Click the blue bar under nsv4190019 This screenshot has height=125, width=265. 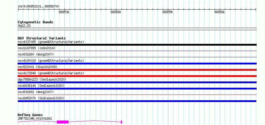[137, 64]
